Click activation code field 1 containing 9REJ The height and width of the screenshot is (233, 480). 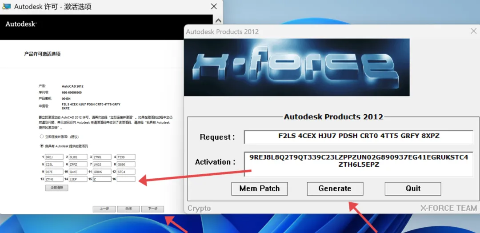[x=54, y=157]
